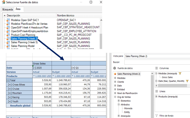Screen dimensions: 190x118
Task: Expand the Q1 column in the table
Action: (73, 68)
